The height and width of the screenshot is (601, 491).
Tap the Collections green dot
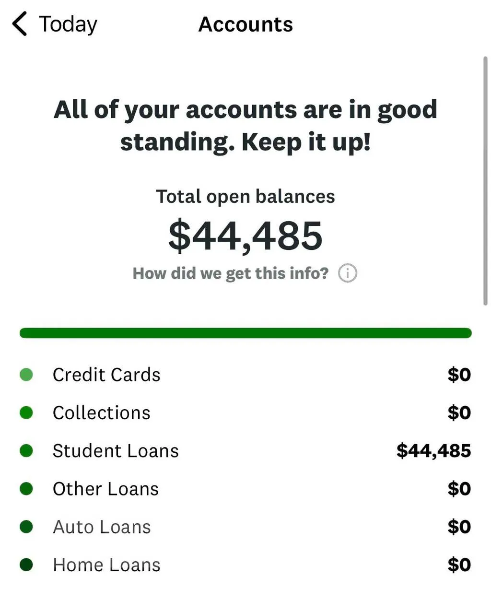pyautogui.click(x=26, y=412)
